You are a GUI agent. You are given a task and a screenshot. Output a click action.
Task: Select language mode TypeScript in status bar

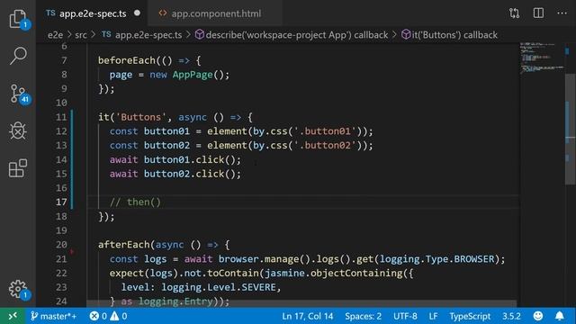(470, 316)
